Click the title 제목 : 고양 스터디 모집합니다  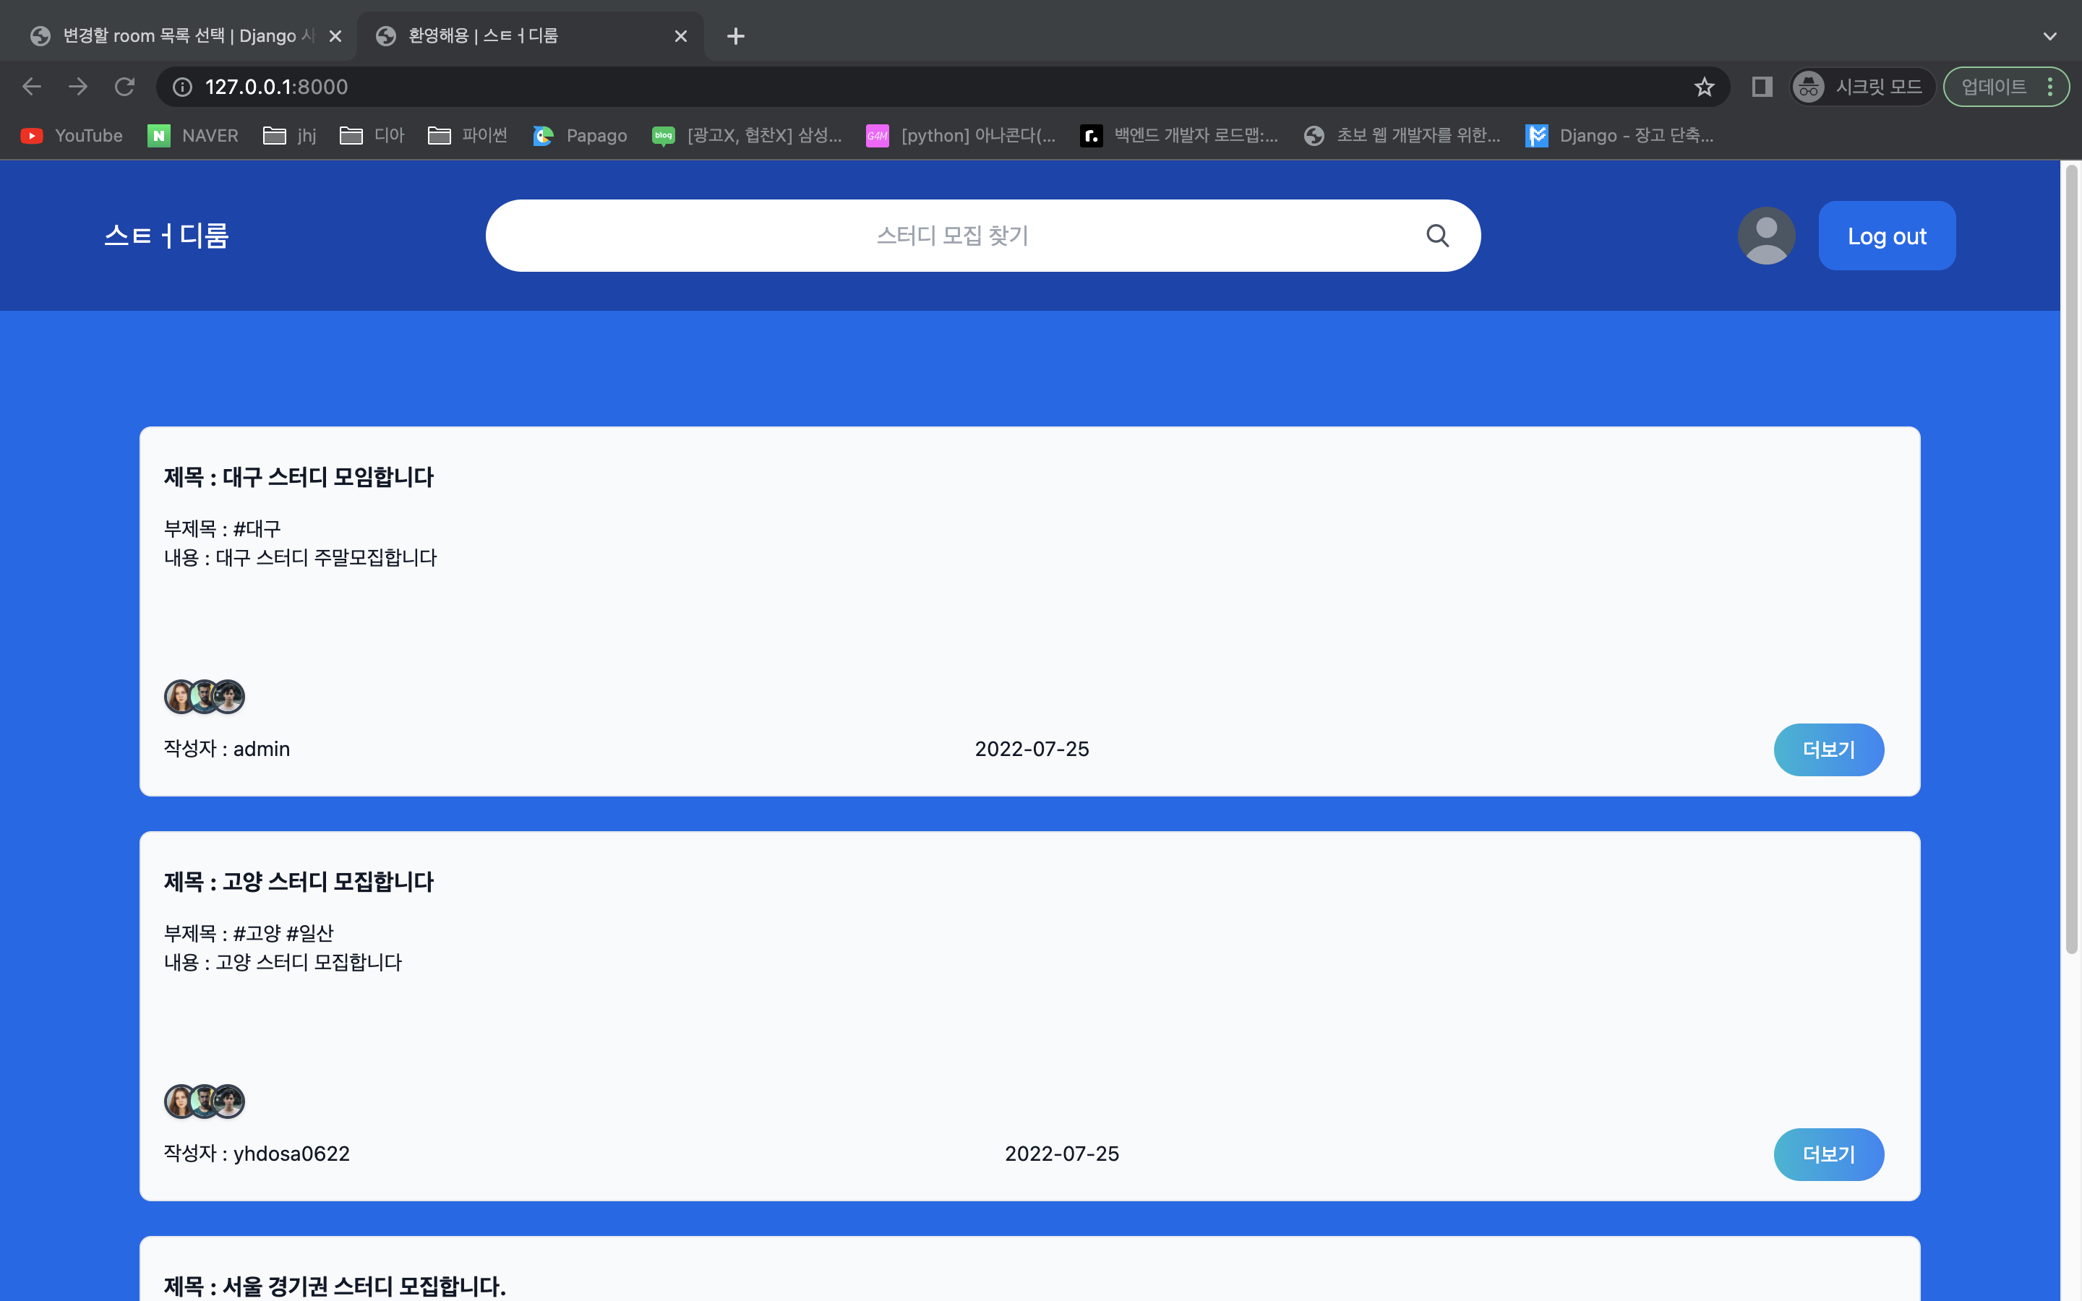pyautogui.click(x=299, y=882)
